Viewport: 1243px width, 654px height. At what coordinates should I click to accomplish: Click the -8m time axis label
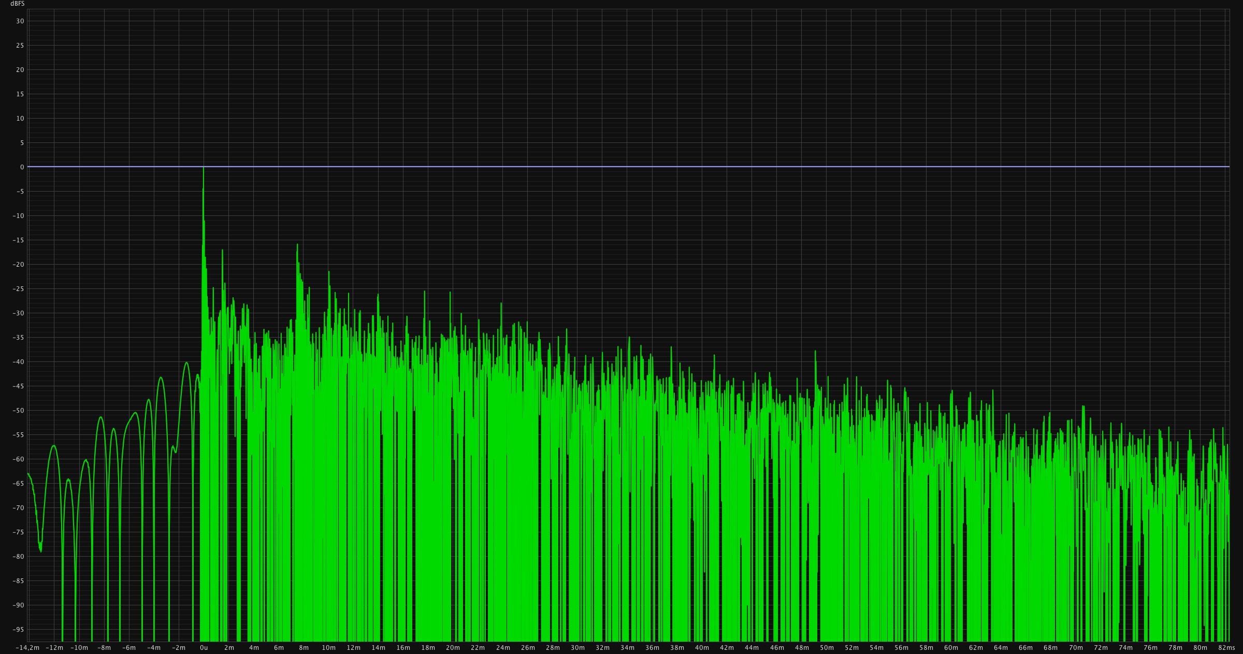(x=104, y=648)
